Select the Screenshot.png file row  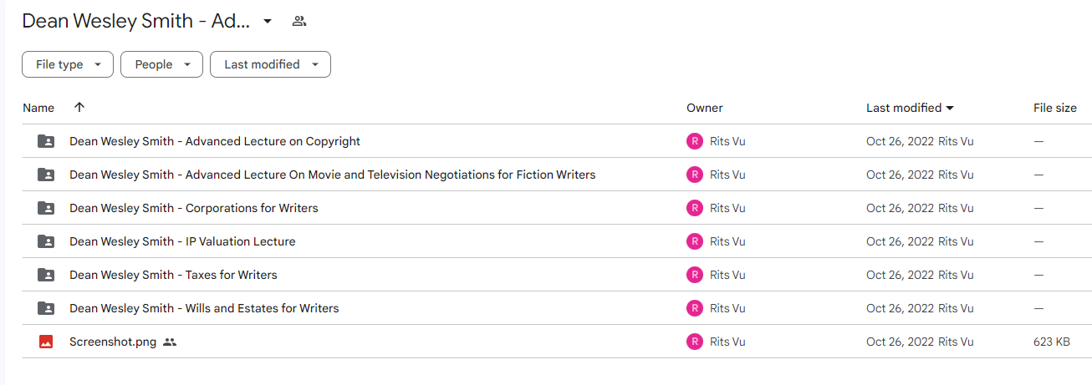[557, 342]
